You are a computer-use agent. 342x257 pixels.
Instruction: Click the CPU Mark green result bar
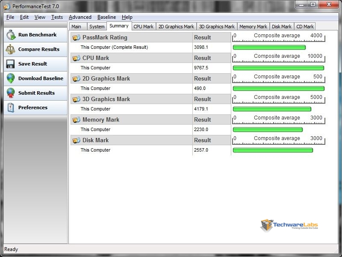click(x=278, y=68)
